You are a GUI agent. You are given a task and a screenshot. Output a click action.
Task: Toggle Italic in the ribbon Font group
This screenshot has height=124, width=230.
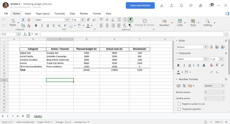pyautogui.click(x=42, y=26)
